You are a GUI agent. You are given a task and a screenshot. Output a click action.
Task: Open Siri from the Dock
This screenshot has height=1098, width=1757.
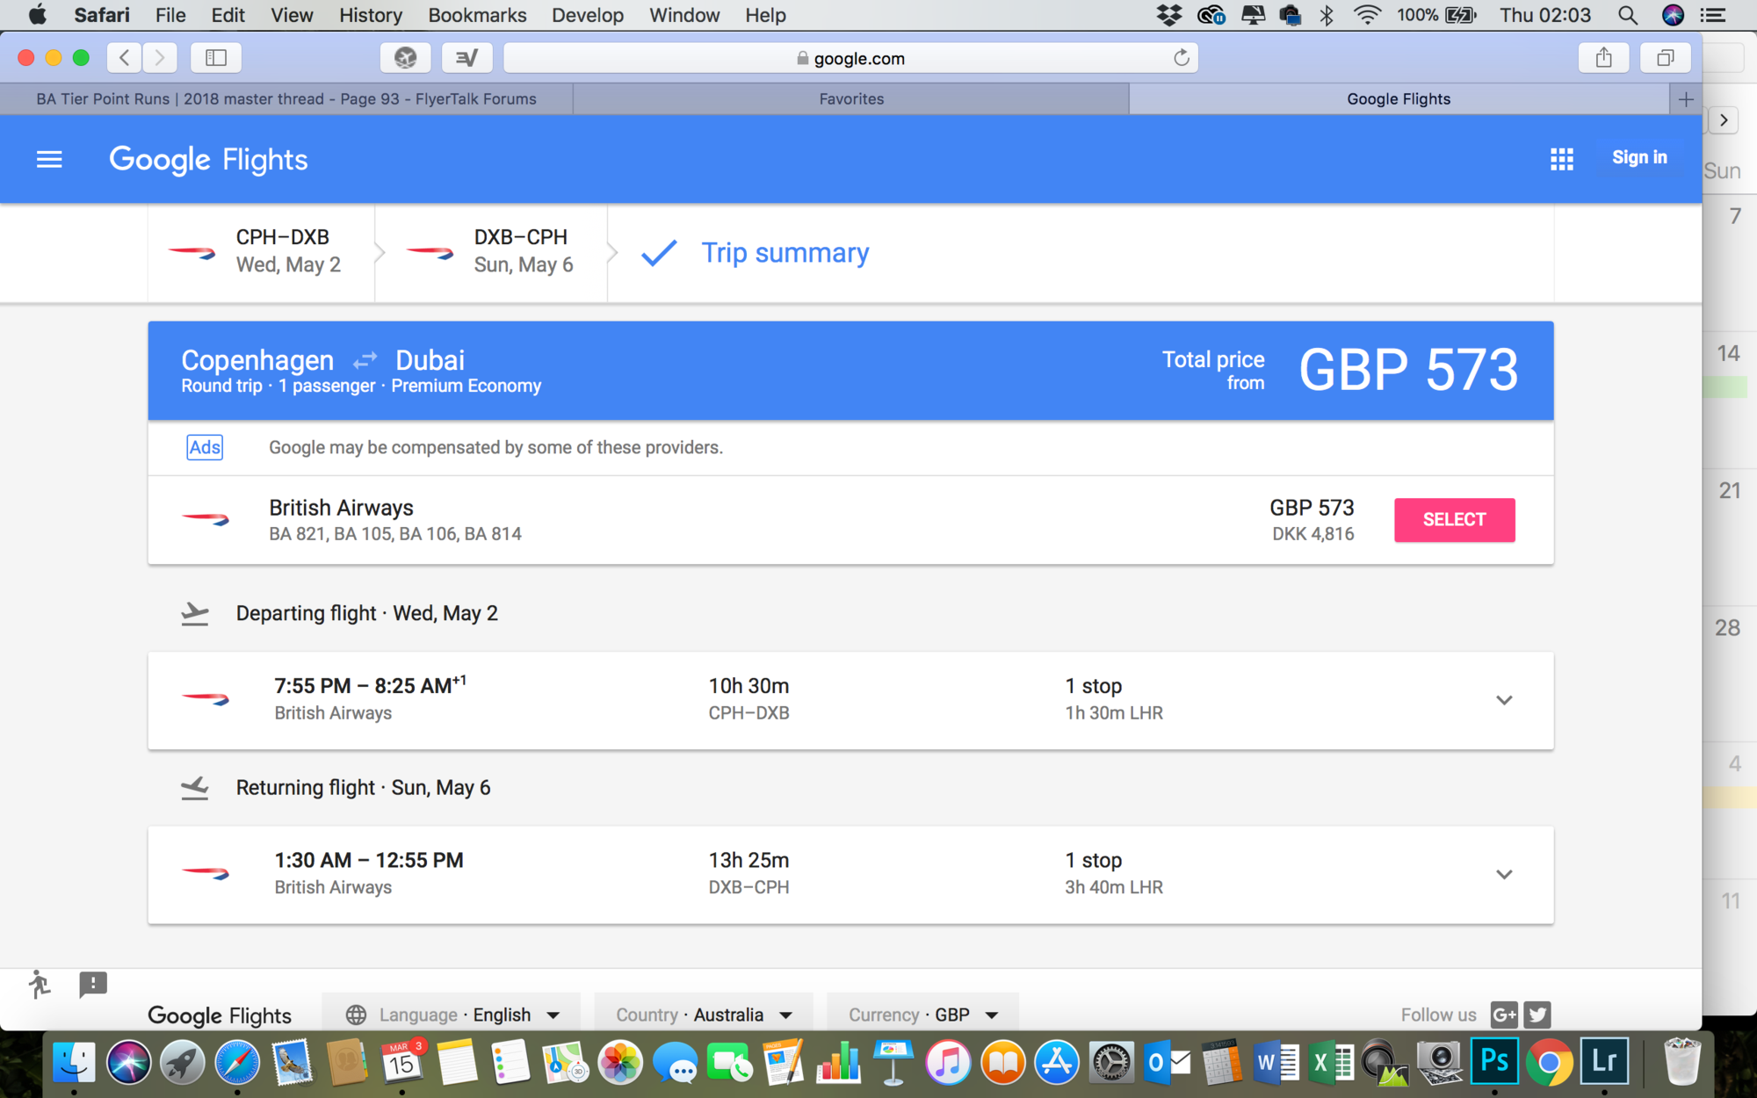[128, 1062]
